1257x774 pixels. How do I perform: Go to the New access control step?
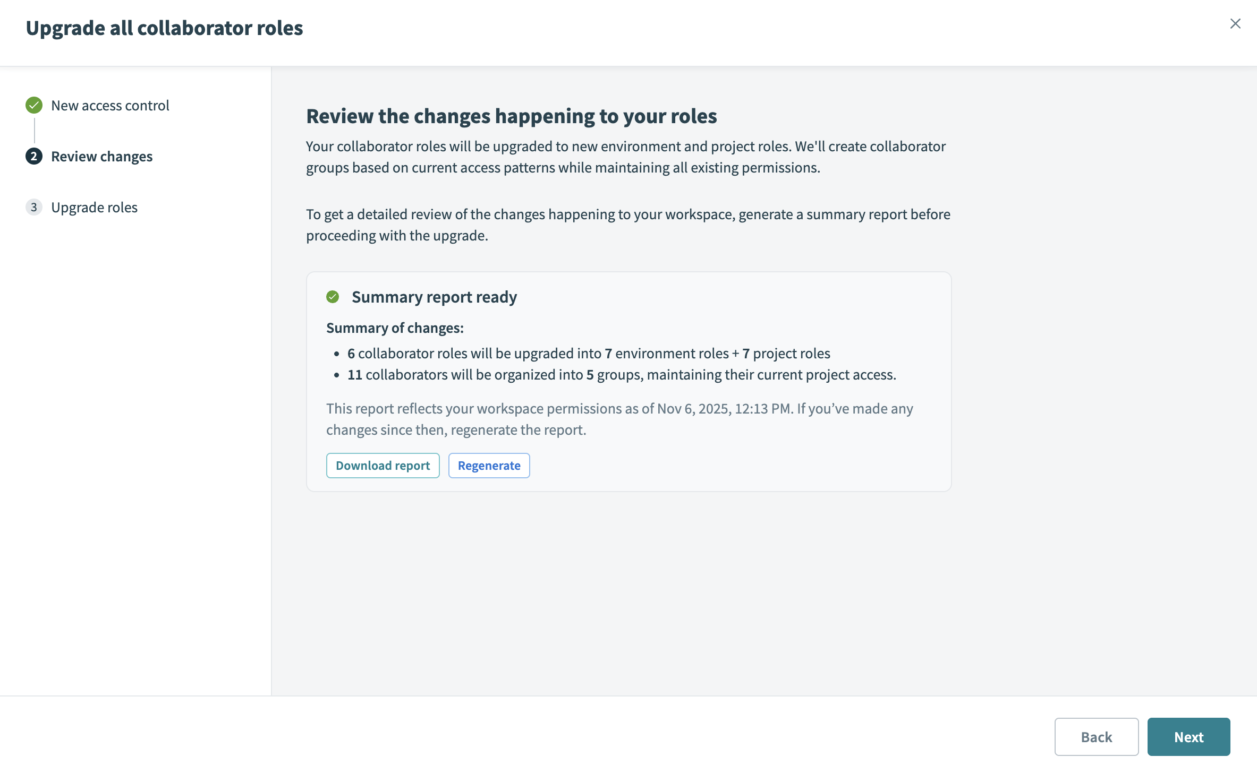pyautogui.click(x=110, y=105)
